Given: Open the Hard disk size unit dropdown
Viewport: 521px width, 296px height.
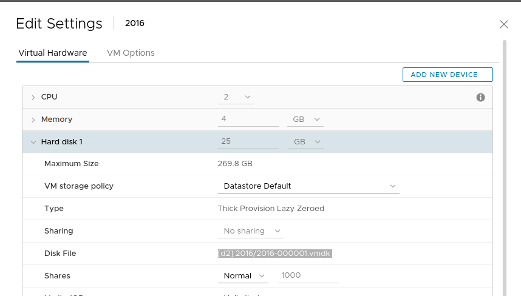Looking at the screenshot, I should [x=305, y=142].
